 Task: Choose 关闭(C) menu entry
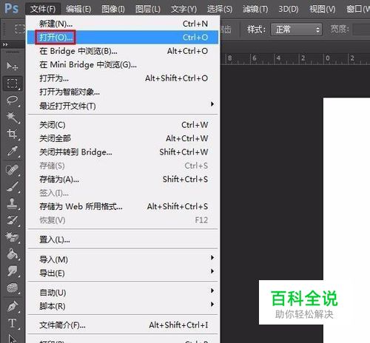pos(123,125)
